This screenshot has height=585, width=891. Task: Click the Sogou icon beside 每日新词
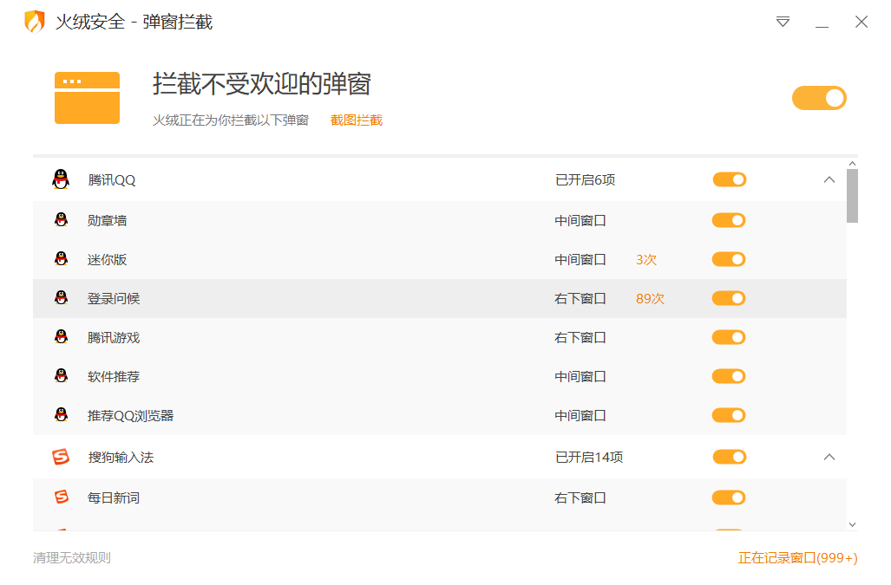point(62,497)
